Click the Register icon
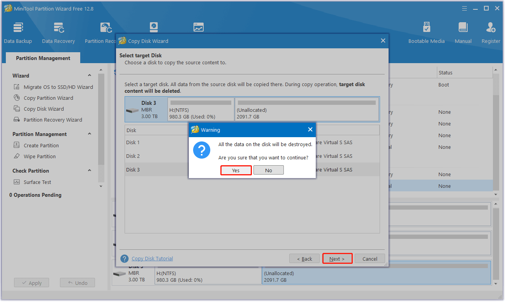Viewport: 505px width, 302px height. 491,28
